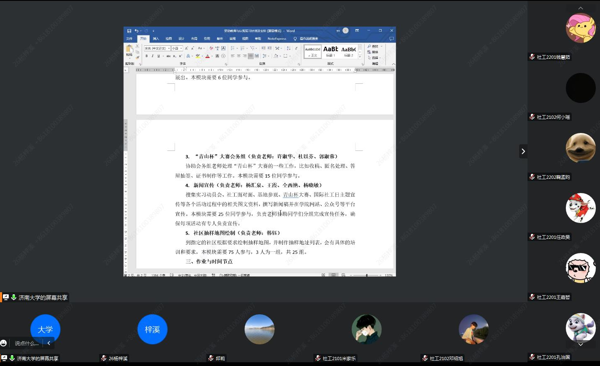Click the 查找 find button
This screenshot has width=600, height=366.
373,46
